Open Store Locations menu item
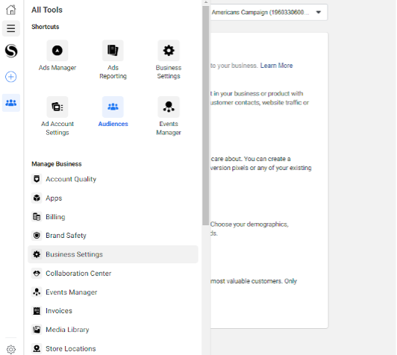Image resolution: width=397 pixels, height=355 pixels. [113, 349]
